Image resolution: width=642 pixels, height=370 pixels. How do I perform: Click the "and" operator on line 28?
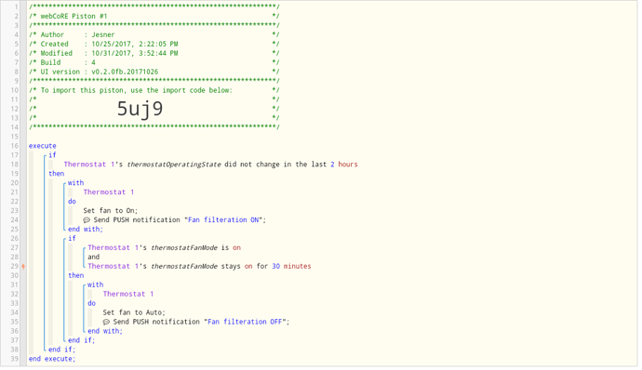94,257
